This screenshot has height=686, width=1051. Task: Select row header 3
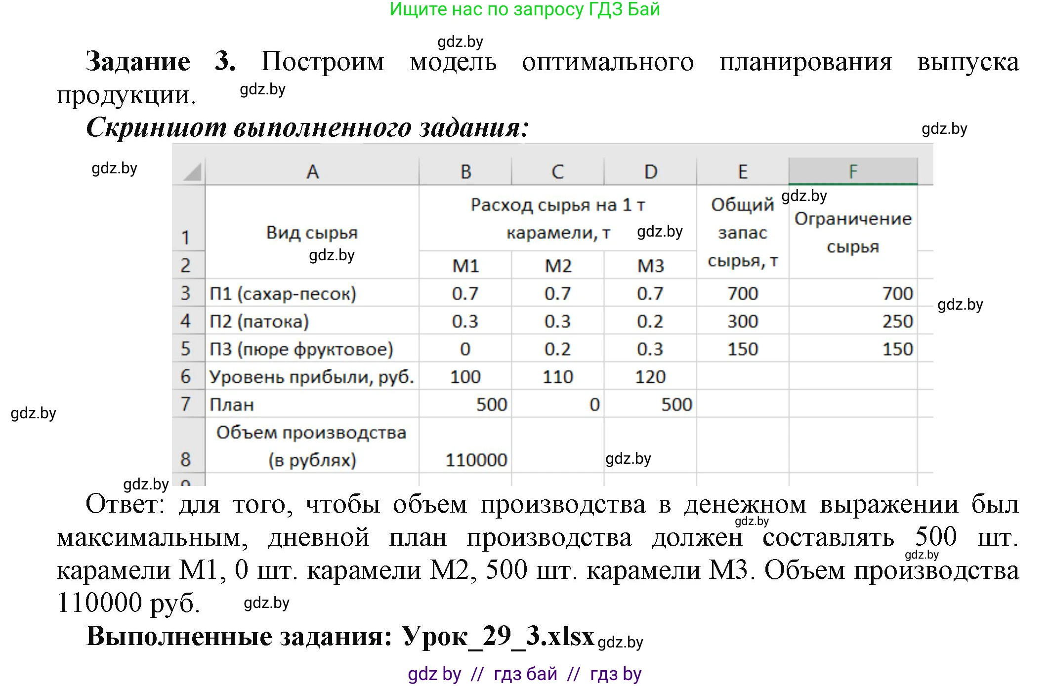pyautogui.click(x=187, y=292)
